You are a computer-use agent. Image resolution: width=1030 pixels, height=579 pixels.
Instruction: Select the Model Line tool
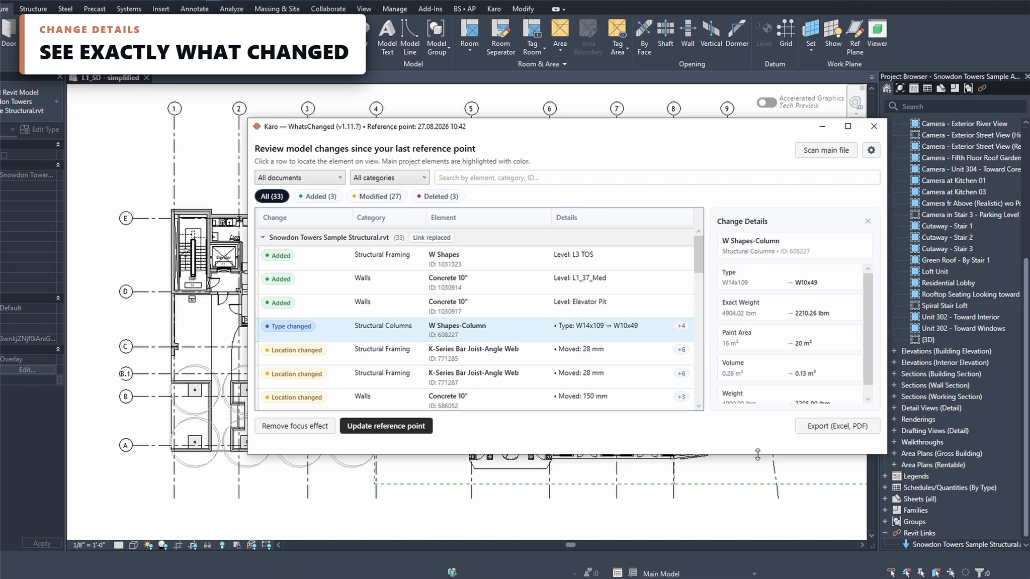[409, 37]
